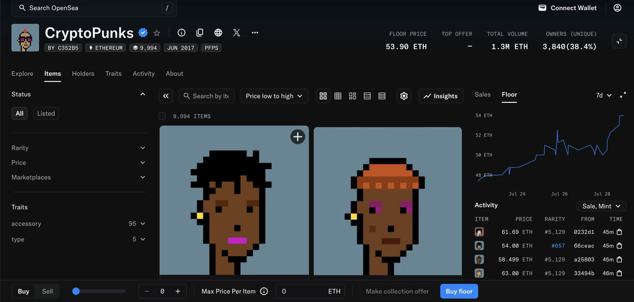Open the website globe icon
The width and height of the screenshot is (634, 302).
218,33
